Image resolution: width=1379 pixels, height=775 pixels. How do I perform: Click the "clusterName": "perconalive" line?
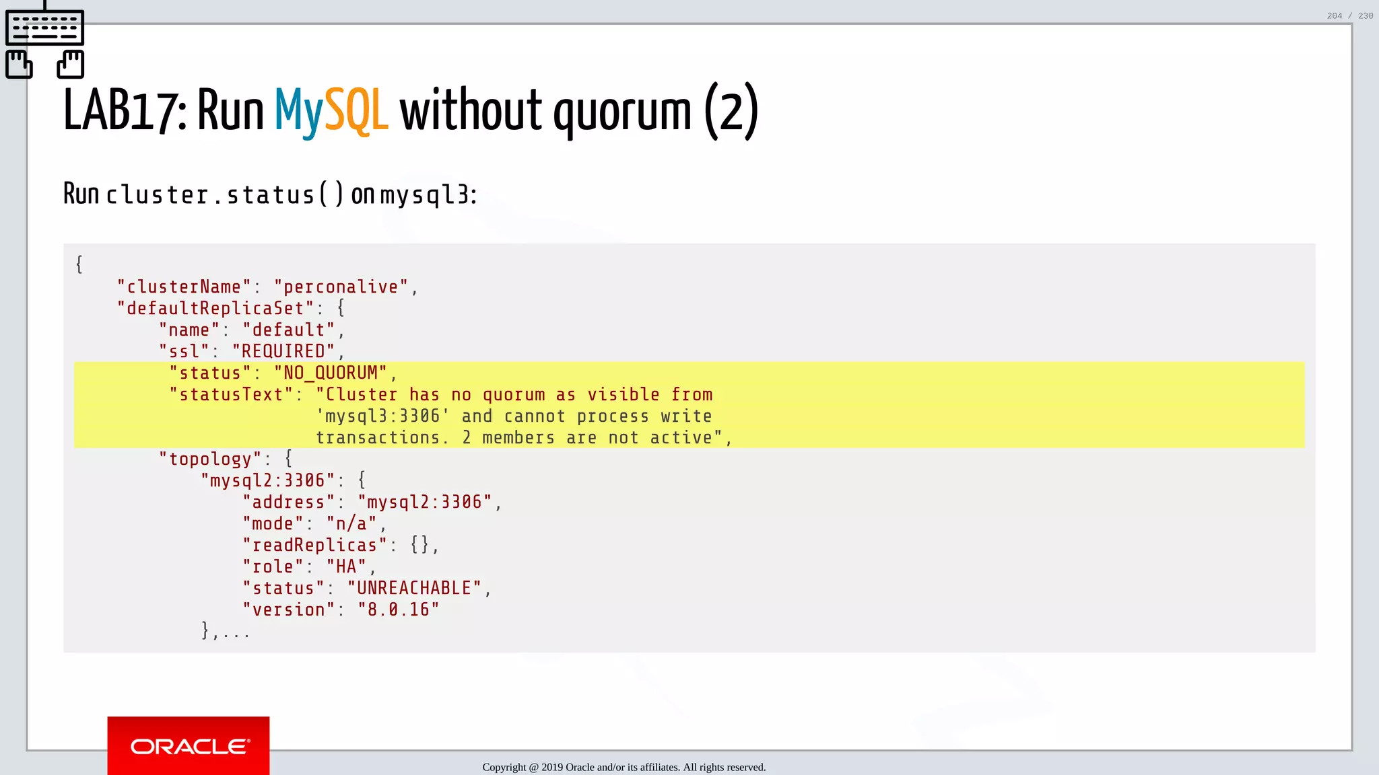tap(267, 287)
